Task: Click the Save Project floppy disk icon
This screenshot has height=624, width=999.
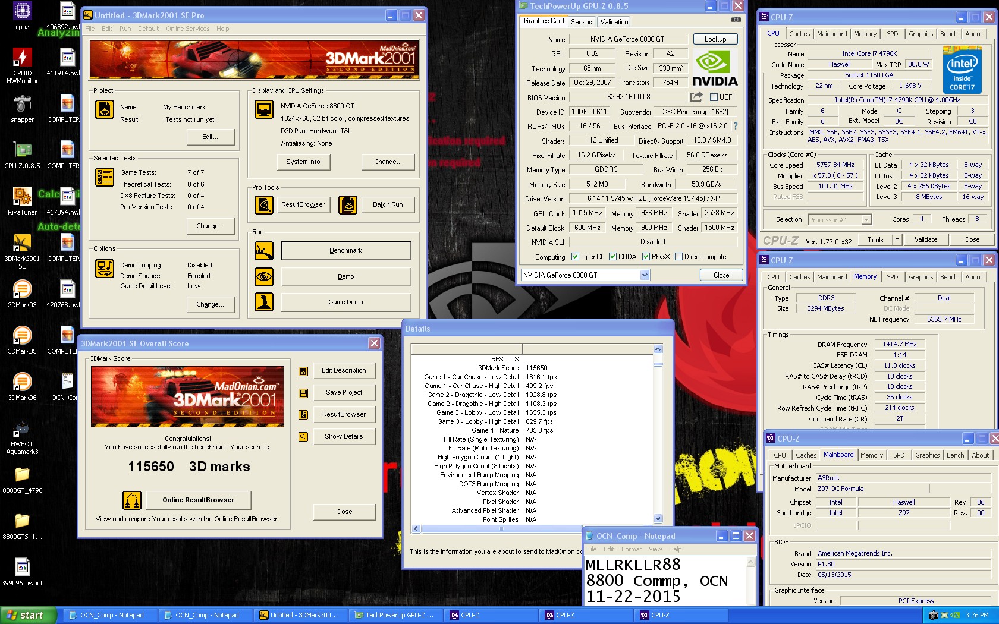Action: (303, 393)
